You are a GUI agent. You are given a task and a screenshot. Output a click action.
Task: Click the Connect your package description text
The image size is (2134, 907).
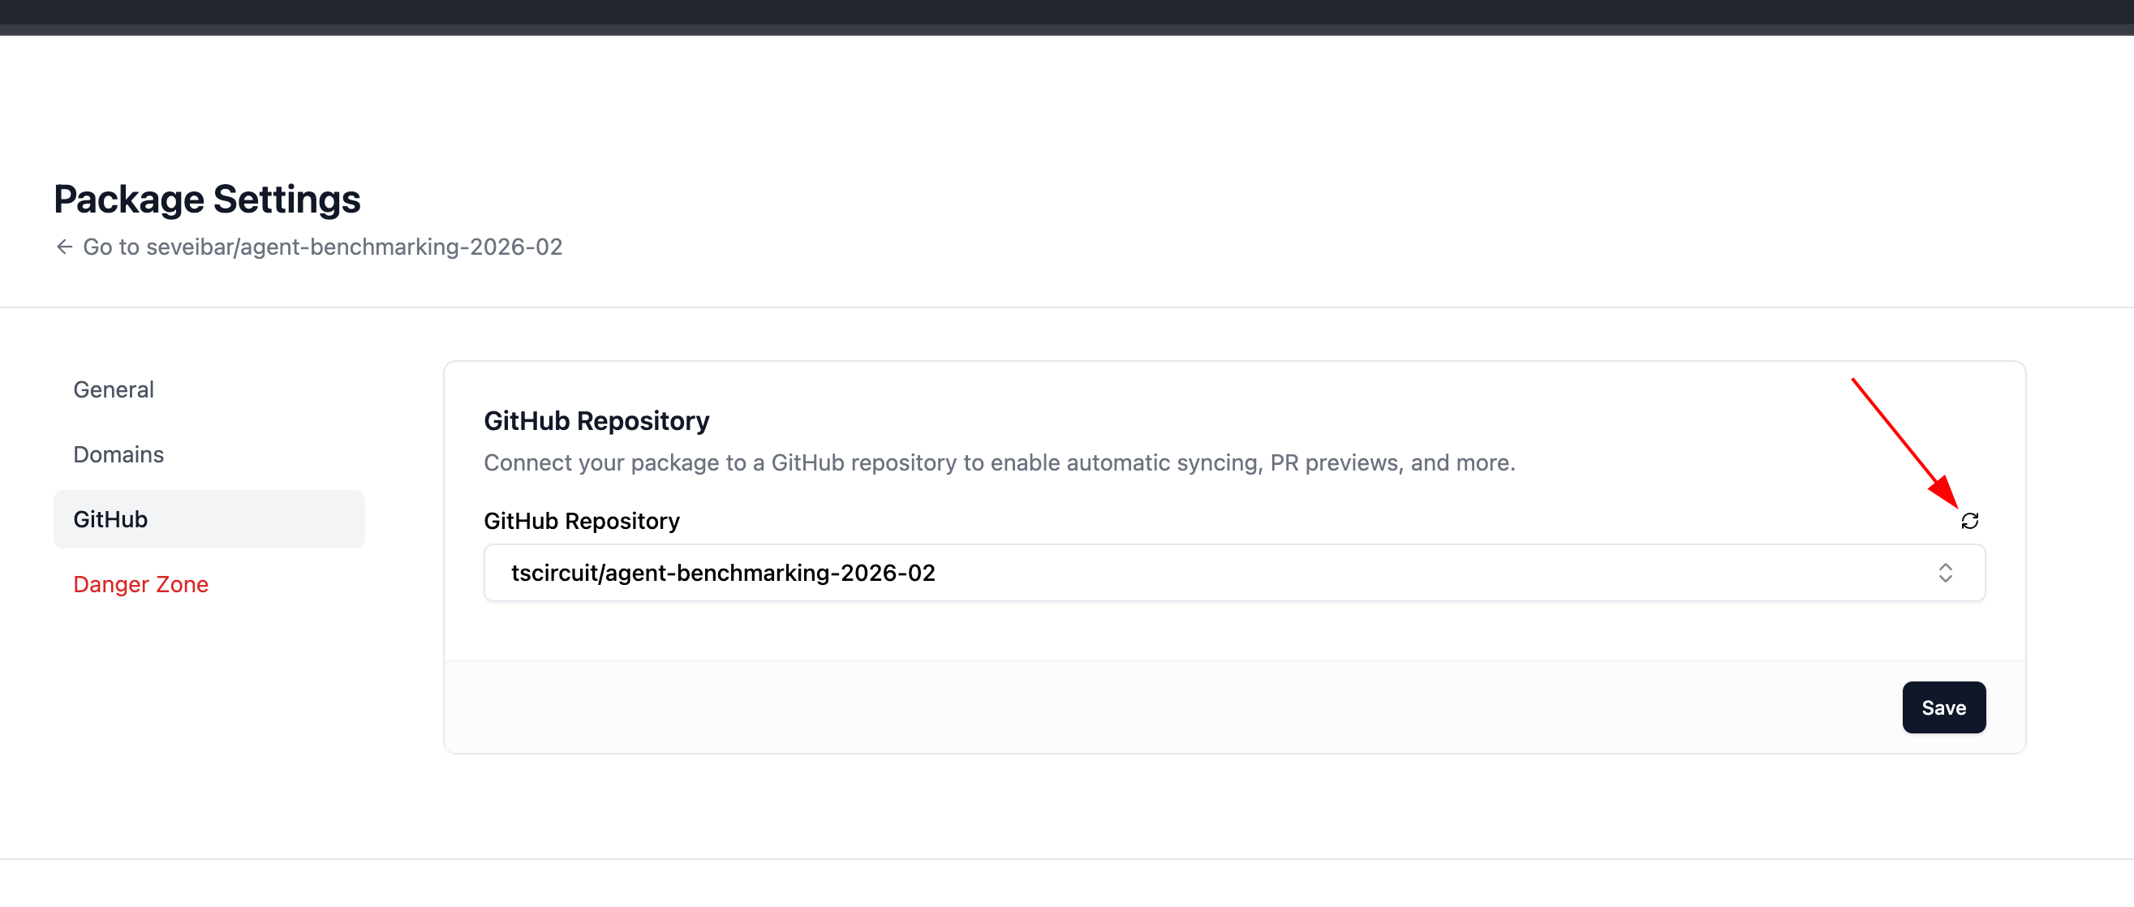999,462
